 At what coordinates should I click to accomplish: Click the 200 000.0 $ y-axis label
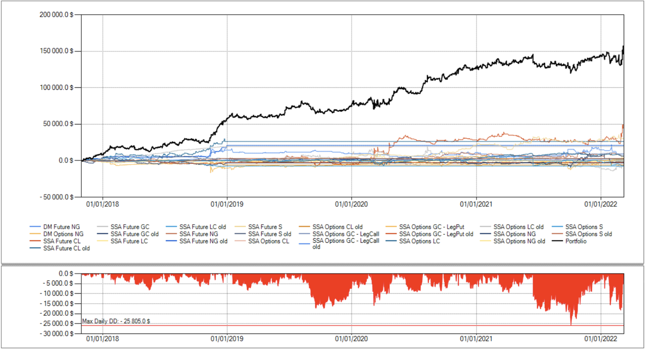[56, 14]
